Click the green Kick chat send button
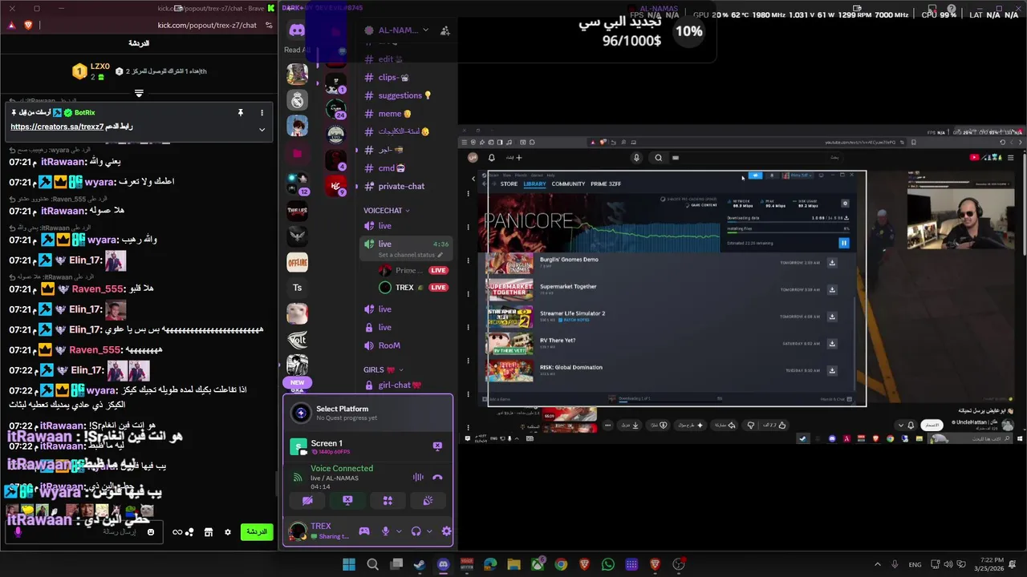This screenshot has height=577, width=1027. click(257, 532)
